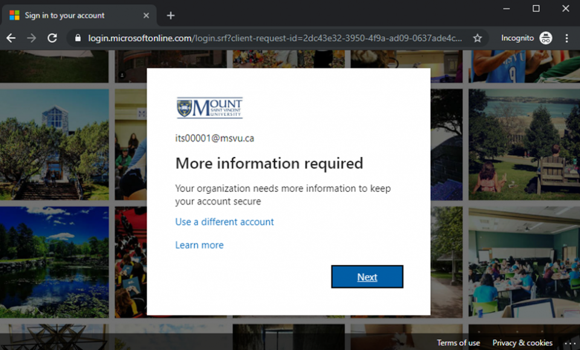Viewport: 580px width, 350px height.
Task: Click the bookmark star in address bar
Action: 477,37
